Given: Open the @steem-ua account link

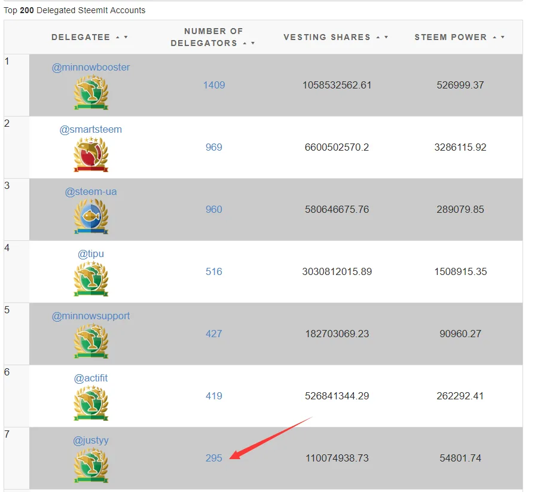Looking at the screenshot, I should 91,191.
